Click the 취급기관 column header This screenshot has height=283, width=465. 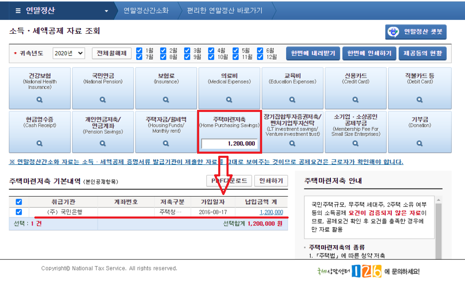pyautogui.click(x=63, y=202)
